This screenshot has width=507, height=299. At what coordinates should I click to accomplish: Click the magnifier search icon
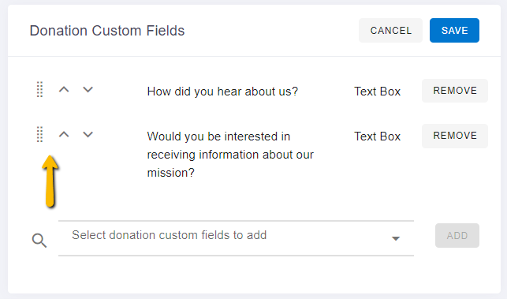click(x=39, y=241)
